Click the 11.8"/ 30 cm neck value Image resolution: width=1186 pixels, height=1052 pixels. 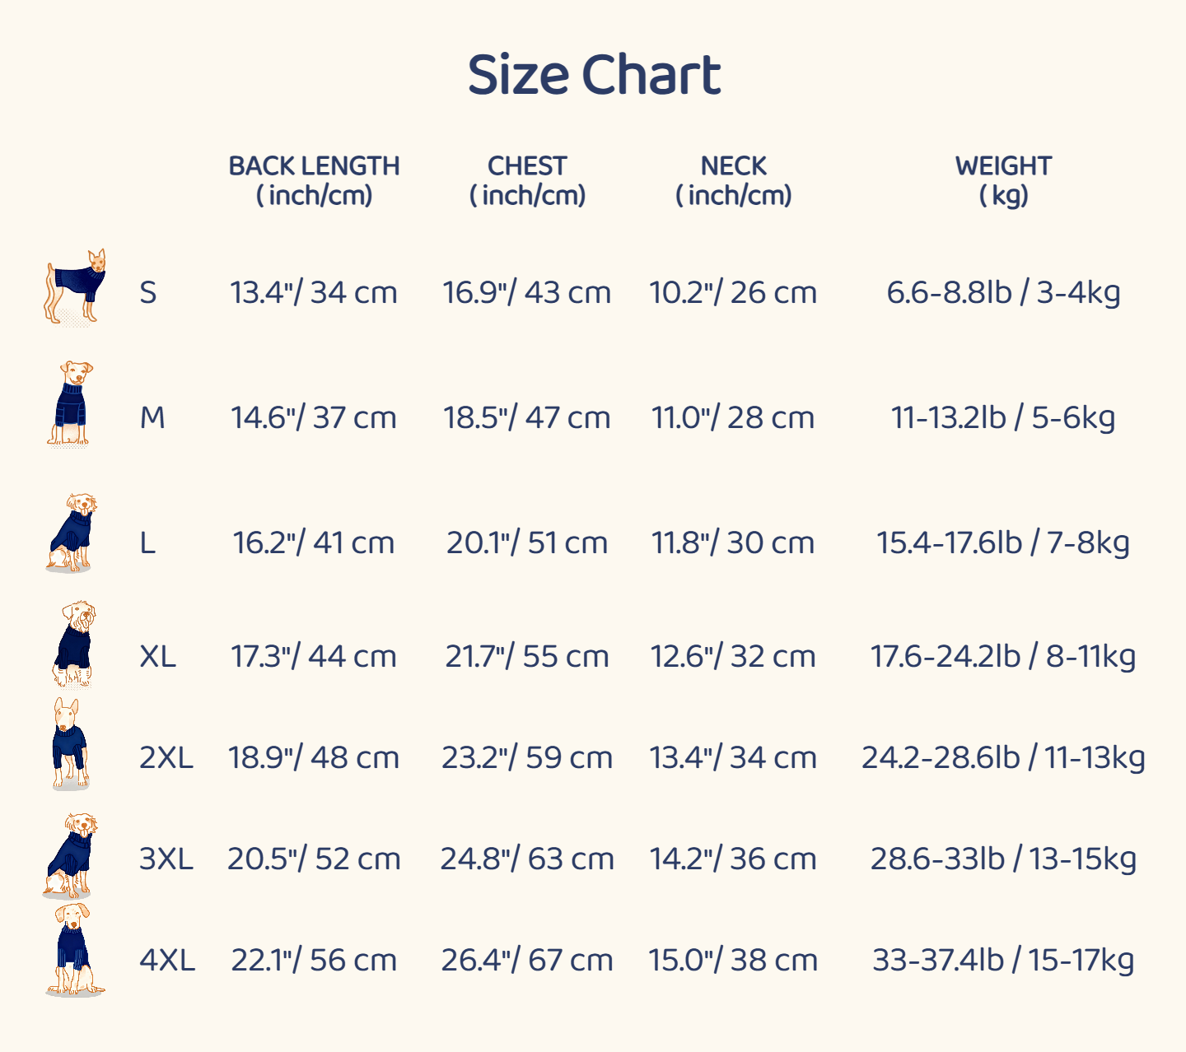pyautogui.click(x=733, y=542)
